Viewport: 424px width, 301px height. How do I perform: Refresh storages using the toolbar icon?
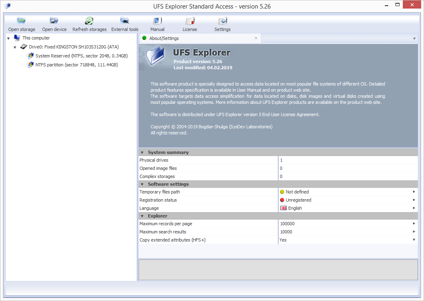tap(89, 21)
